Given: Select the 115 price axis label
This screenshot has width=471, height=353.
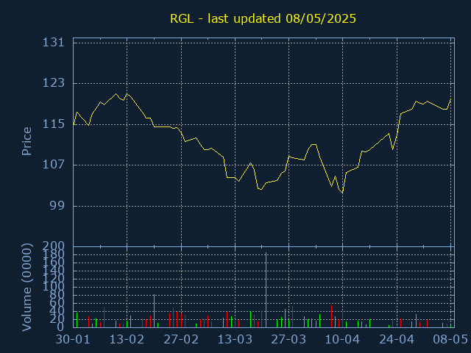Looking at the screenshot, I should (x=54, y=124).
